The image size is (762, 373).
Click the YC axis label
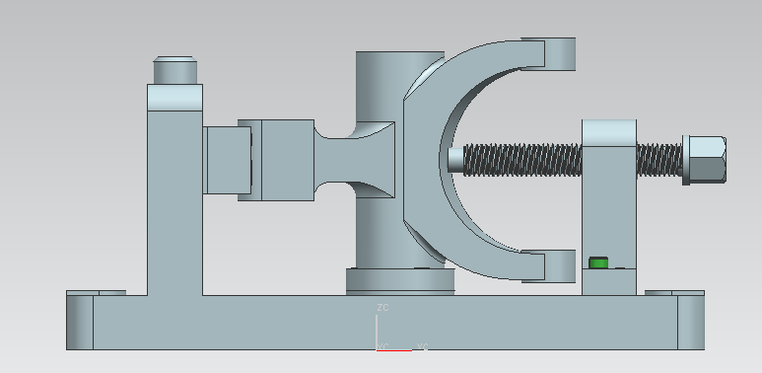(x=382, y=346)
